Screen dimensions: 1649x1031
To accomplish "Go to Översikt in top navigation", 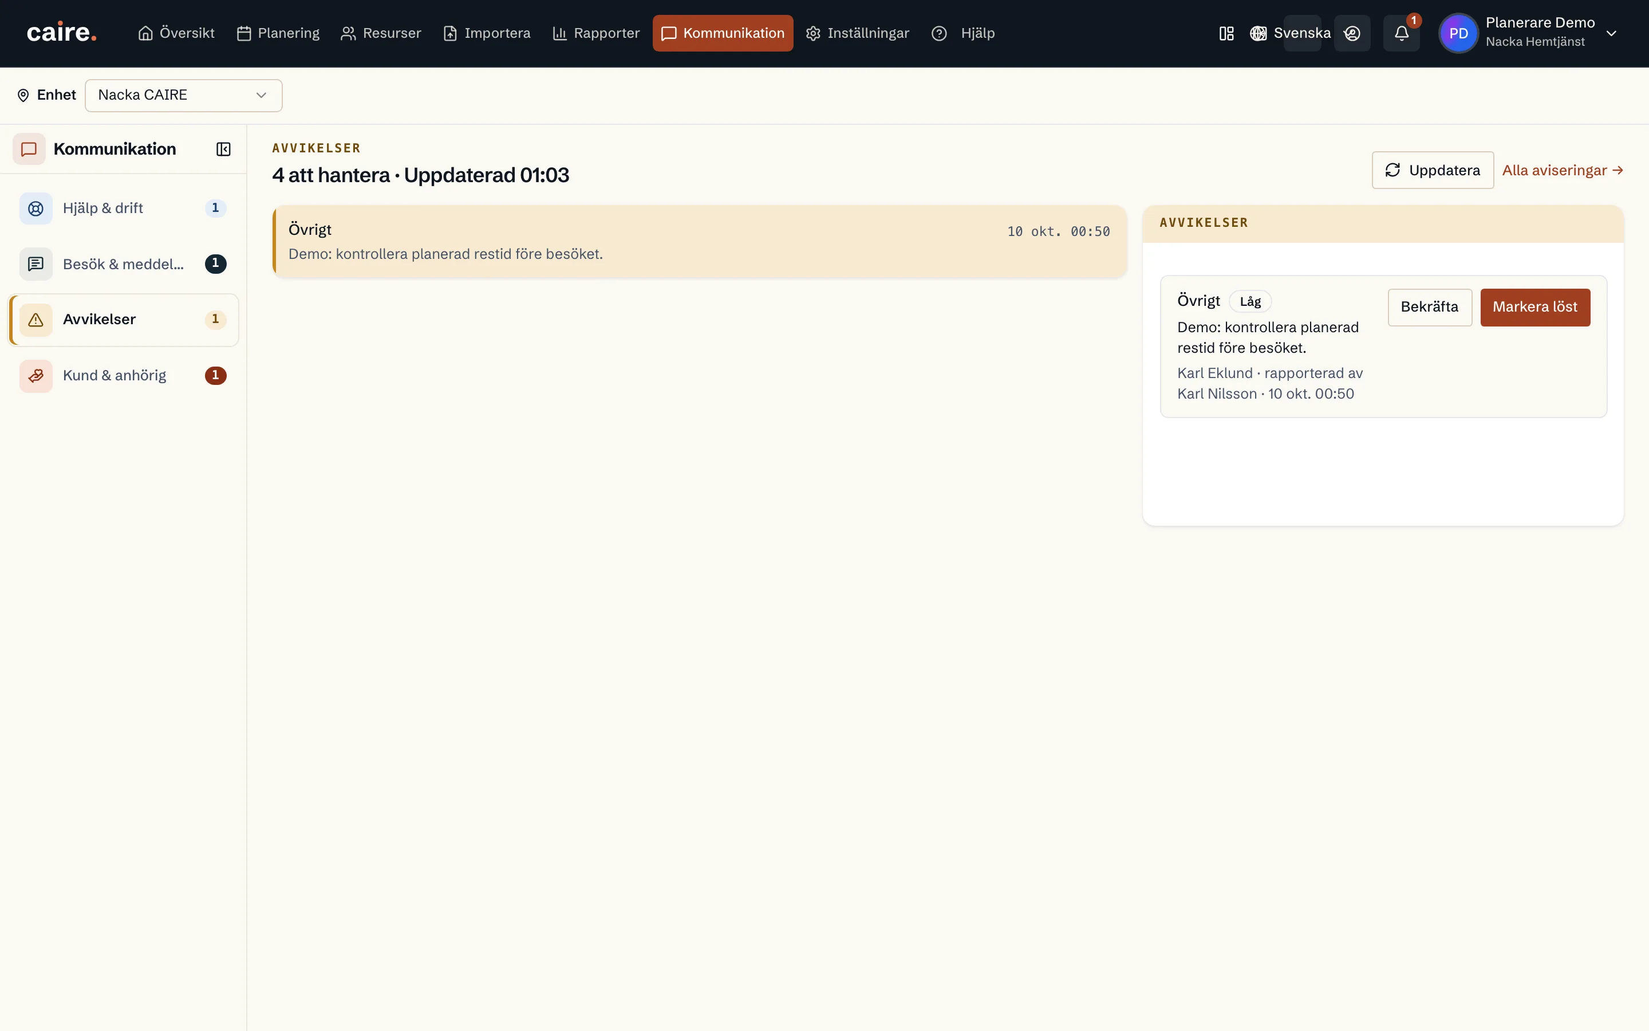I will point(176,33).
